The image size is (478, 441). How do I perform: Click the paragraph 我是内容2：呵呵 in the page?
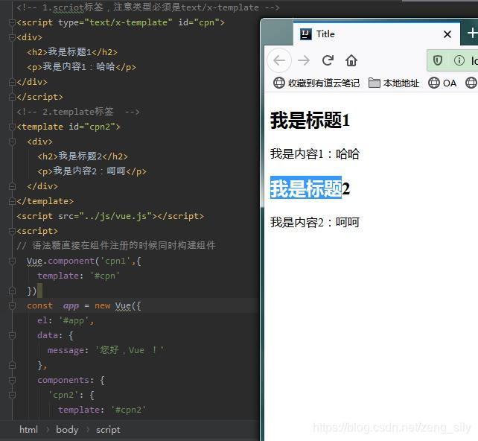click(x=315, y=222)
